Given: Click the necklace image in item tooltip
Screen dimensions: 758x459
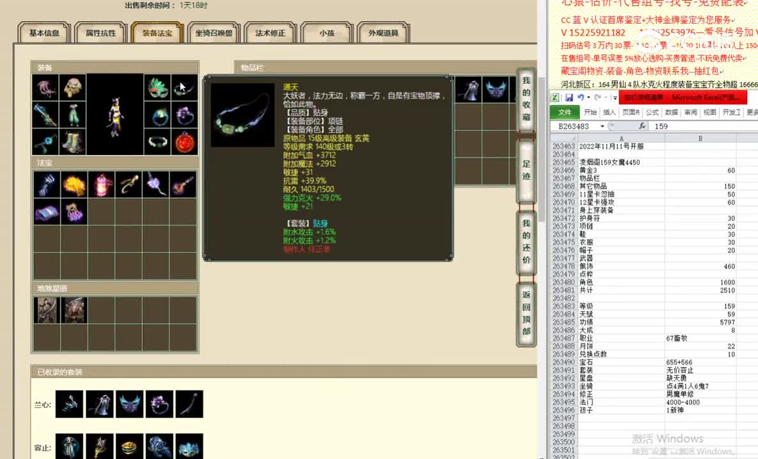Looking at the screenshot, I should 242,115.
